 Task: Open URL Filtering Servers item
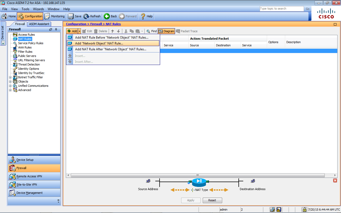tap(31, 60)
